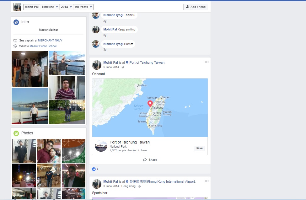This screenshot has width=306, height=200.
Task: Click Hong Kong location text under post
Action: 128,186
